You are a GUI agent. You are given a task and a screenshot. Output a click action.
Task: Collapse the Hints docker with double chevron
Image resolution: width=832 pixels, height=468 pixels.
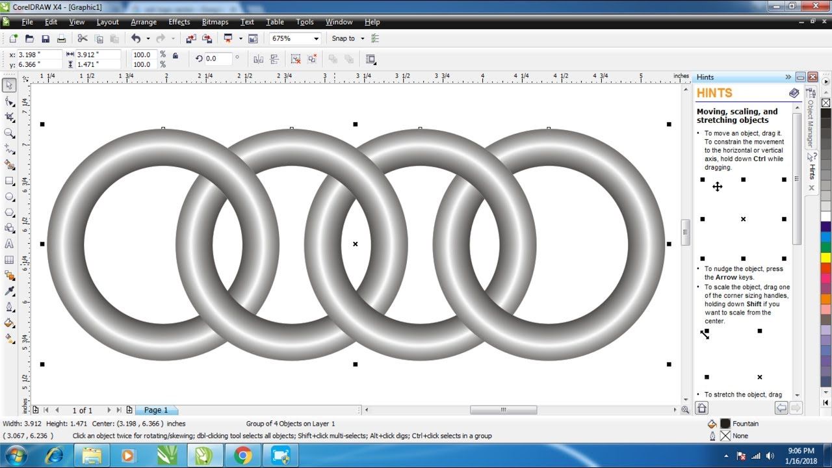pyautogui.click(x=788, y=77)
